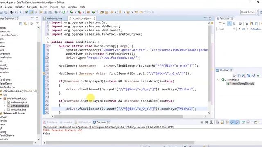Viewport: 262px width, 147px height.
Task: Expand the webdrive.java tree node
Action: coord(5,110)
